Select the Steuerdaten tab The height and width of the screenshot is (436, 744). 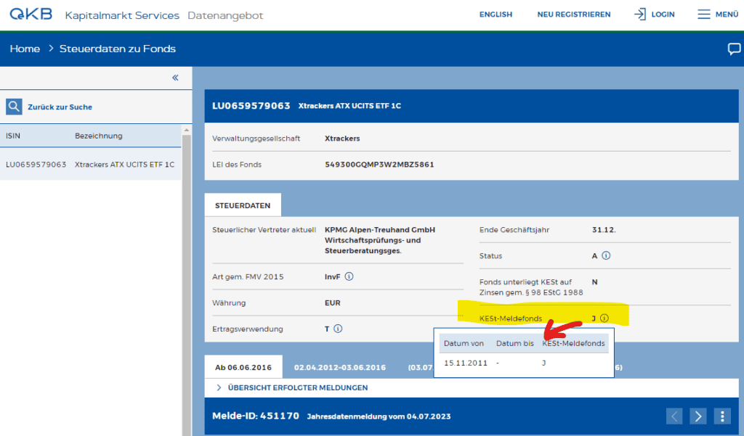[x=243, y=205]
